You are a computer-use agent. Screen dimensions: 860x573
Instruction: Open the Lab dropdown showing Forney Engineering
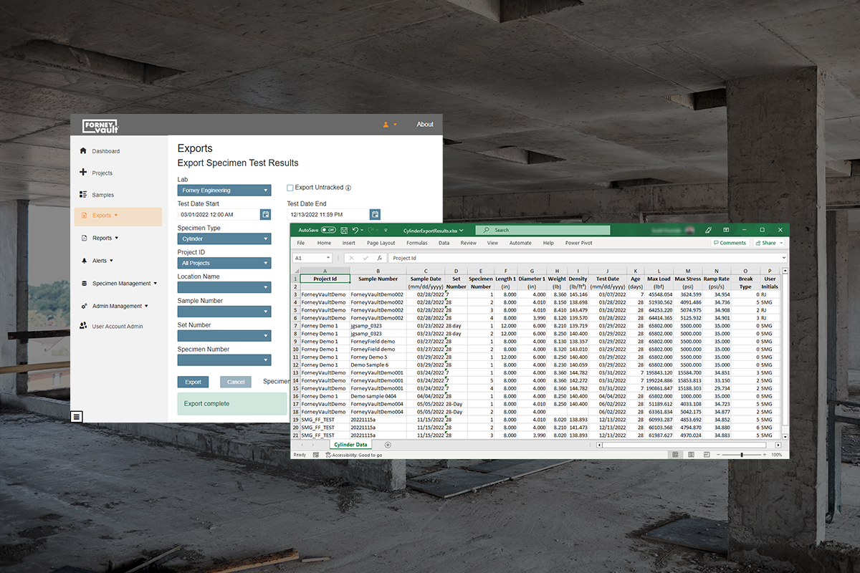pos(224,191)
